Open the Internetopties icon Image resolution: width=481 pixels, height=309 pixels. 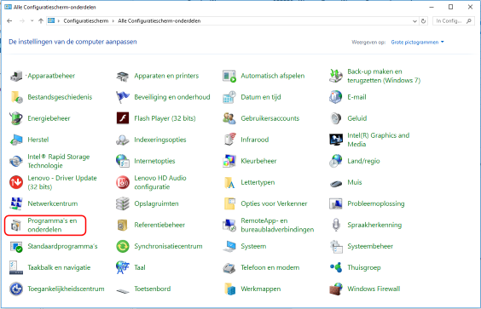(x=123, y=161)
